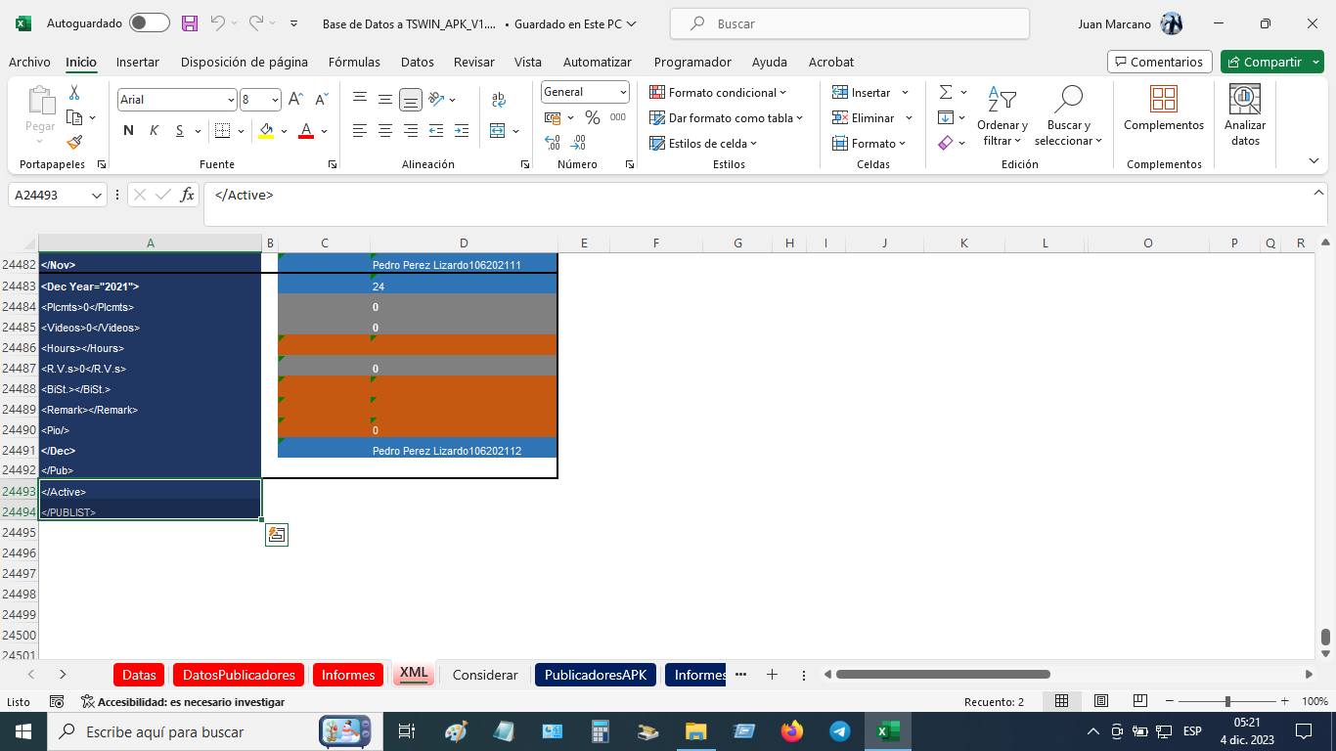The width and height of the screenshot is (1336, 751).
Task: Click the zoom slider in status bar
Action: [1226, 701]
